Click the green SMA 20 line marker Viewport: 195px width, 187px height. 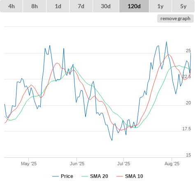click(85, 176)
